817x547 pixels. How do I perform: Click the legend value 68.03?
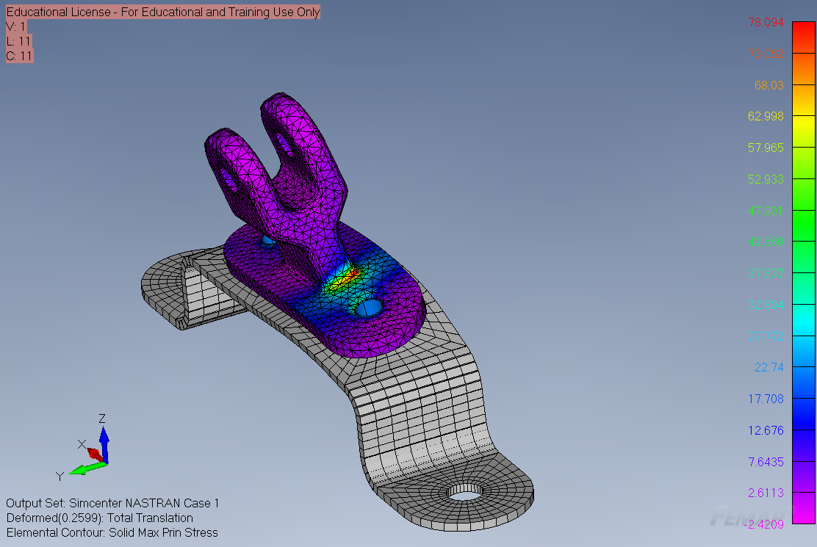769,85
